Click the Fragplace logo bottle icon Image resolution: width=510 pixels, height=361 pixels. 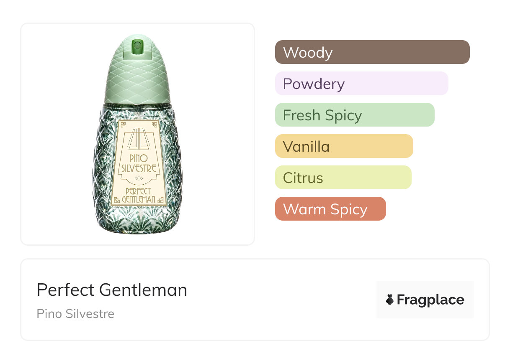[390, 300]
